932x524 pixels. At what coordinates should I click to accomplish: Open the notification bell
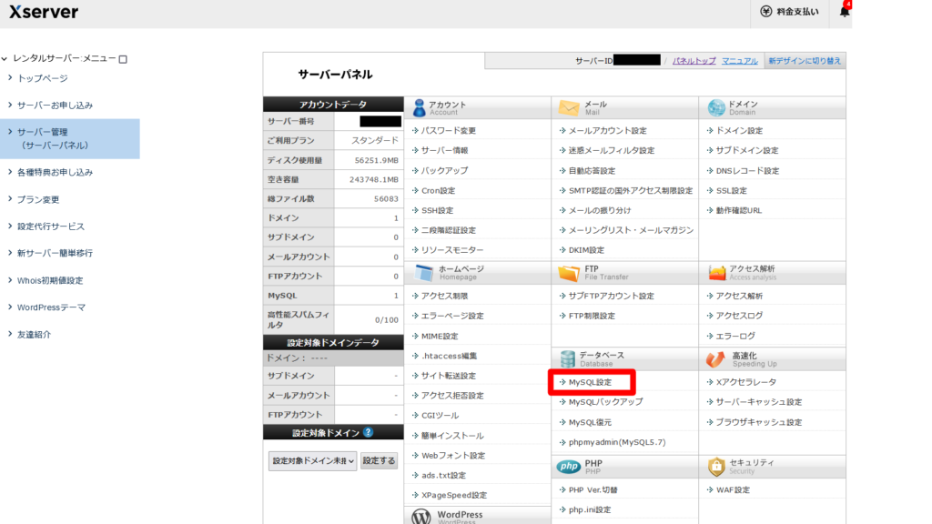844,11
